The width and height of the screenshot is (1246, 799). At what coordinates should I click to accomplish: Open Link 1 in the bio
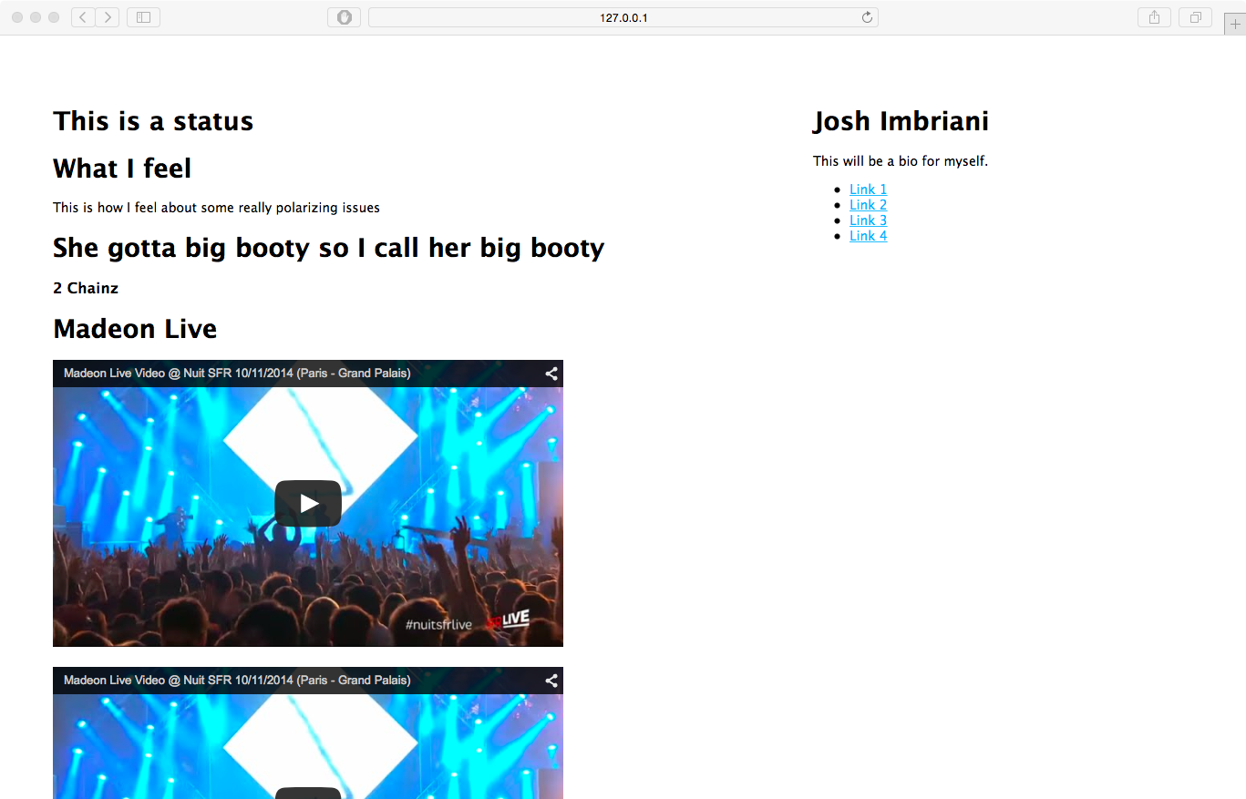868,190
